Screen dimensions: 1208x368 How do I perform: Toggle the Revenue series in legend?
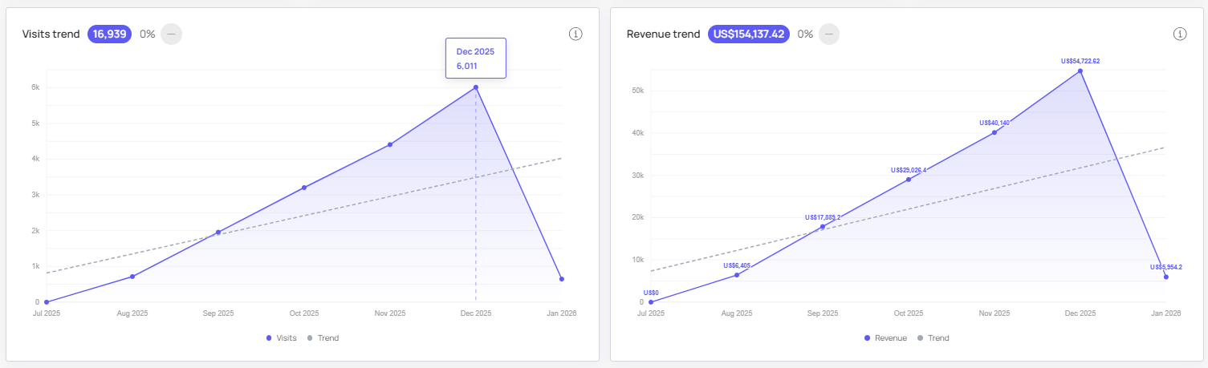[885, 338]
